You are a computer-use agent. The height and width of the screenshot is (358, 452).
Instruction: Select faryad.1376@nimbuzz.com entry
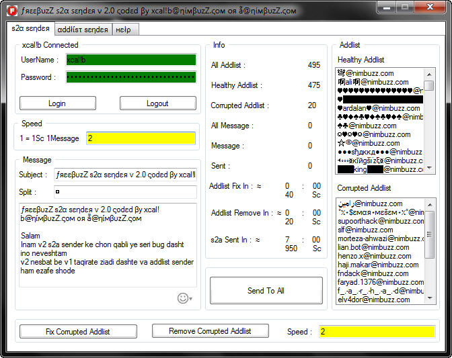click(381, 282)
